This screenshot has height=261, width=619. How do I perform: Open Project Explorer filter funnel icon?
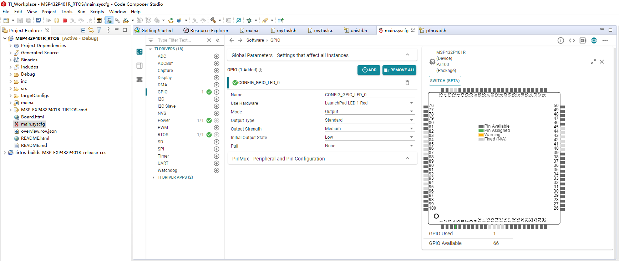pos(99,30)
